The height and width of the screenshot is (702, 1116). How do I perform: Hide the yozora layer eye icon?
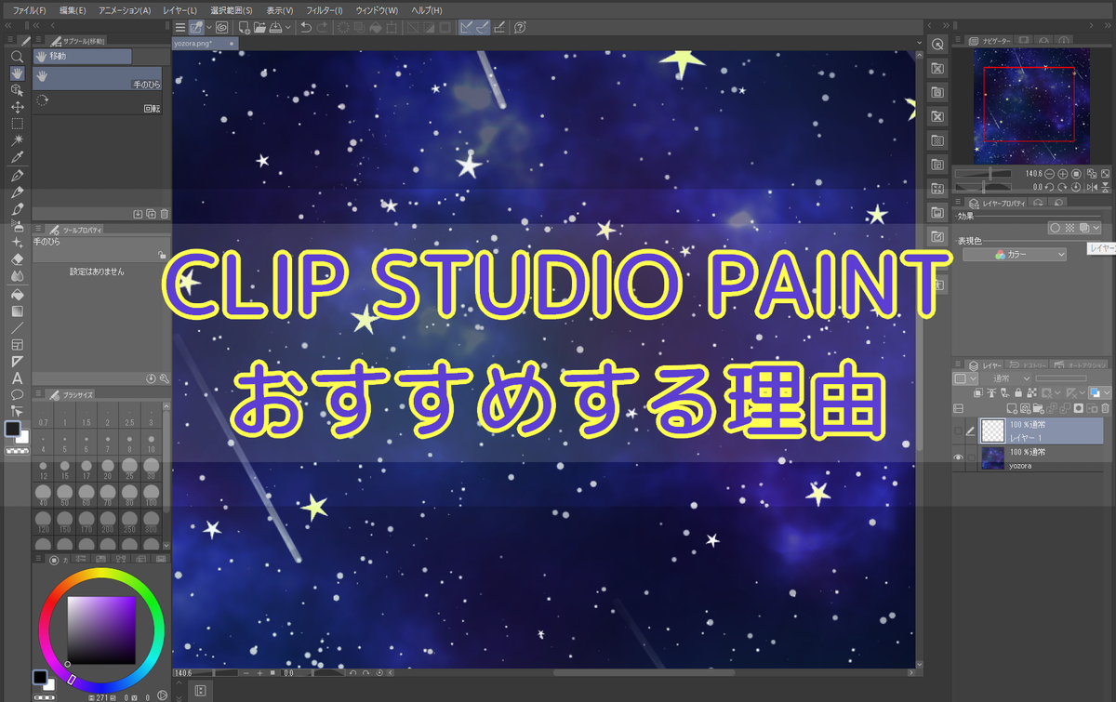959,457
